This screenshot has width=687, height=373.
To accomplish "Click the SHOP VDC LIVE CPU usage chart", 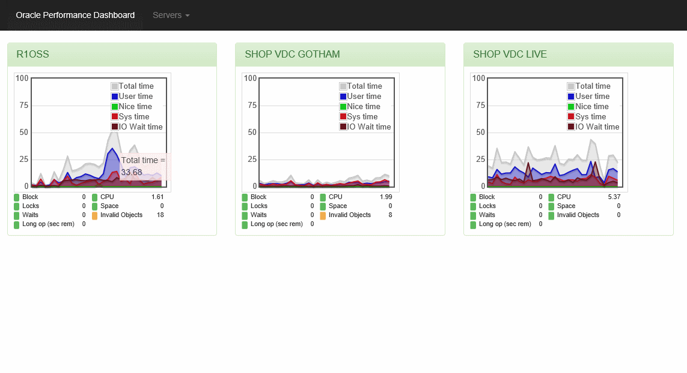I will click(x=549, y=133).
